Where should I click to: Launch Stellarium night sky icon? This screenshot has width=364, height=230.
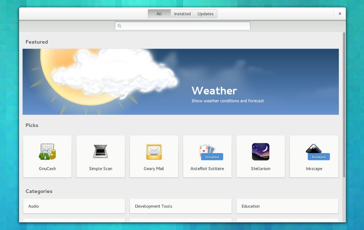click(260, 152)
